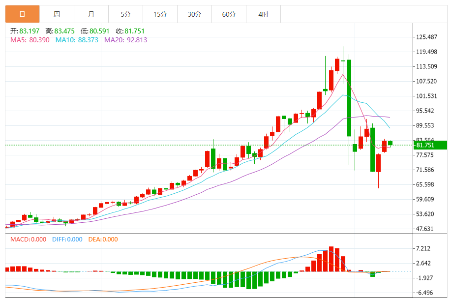Screen dimensions: 452x298
Task: Open the 60分 interval tab
Action: click(x=229, y=14)
